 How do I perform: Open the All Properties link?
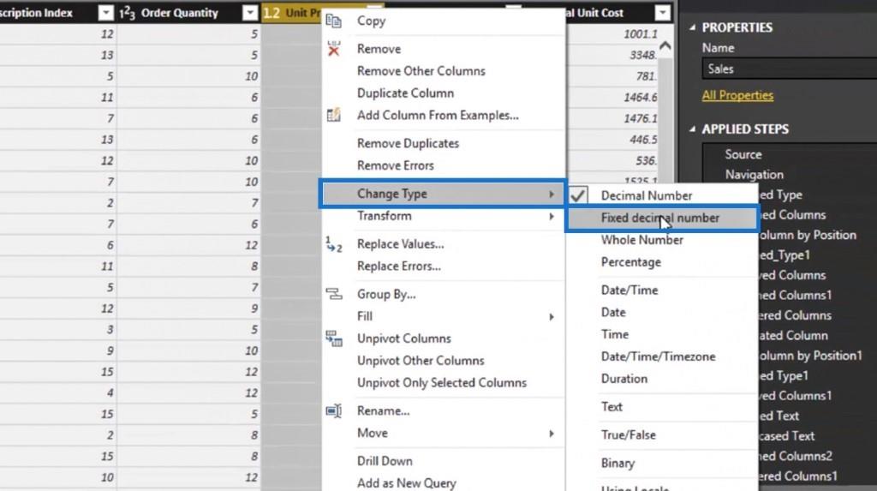tap(737, 95)
